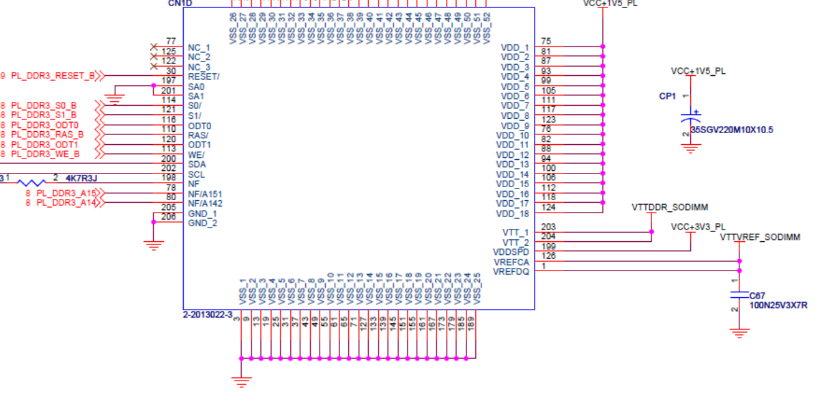Select the PL_DDR3_WE_B net label
The image size is (826, 406).
pyautogui.click(x=45, y=154)
